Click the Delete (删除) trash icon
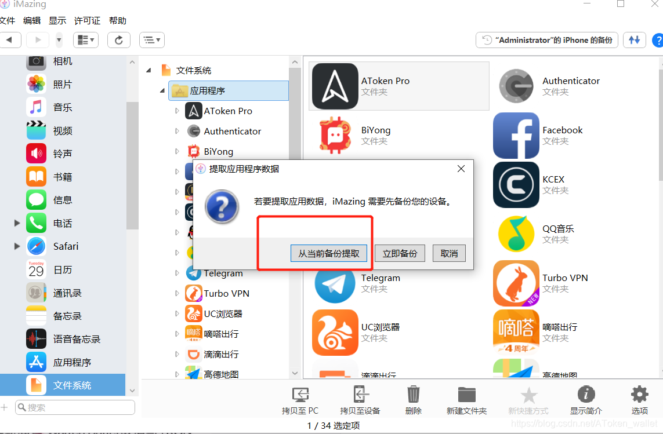 coord(413,400)
